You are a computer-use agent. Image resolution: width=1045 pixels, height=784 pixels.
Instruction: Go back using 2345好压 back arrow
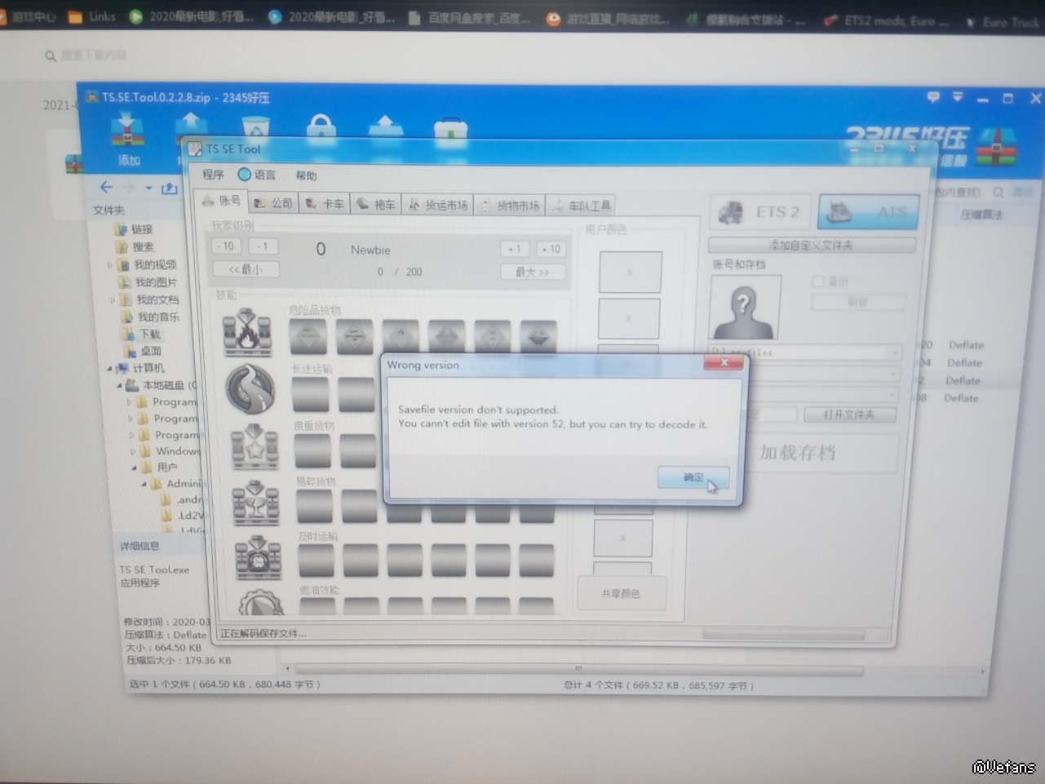pyautogui.click(x=106, y=188)
